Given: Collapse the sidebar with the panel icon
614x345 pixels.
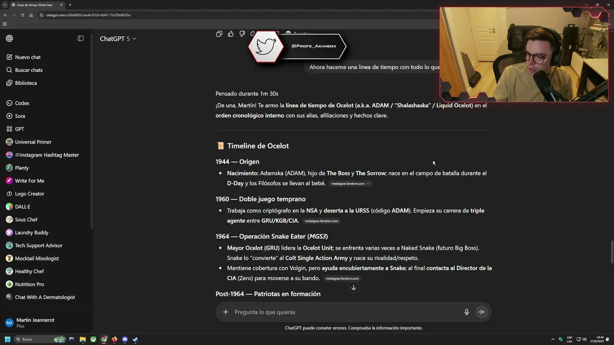Looking at the screenshot, I should [81, 38].
